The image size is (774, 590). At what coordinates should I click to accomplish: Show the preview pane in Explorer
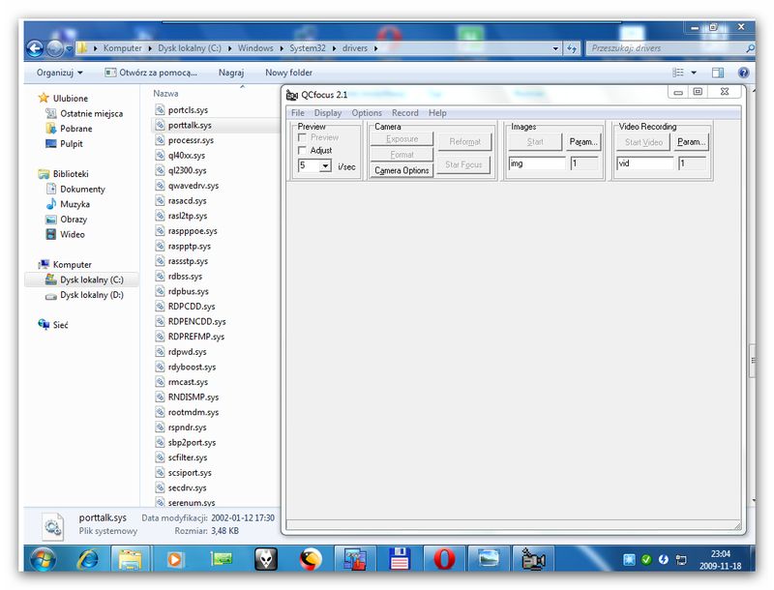[718, 73]
